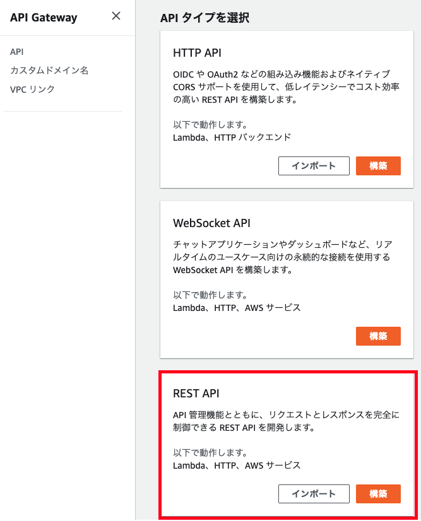Viewport: 421px width, 521px height.
Task: Click the API 管理機能とともに description in REST card
Action: click(286, 421)
